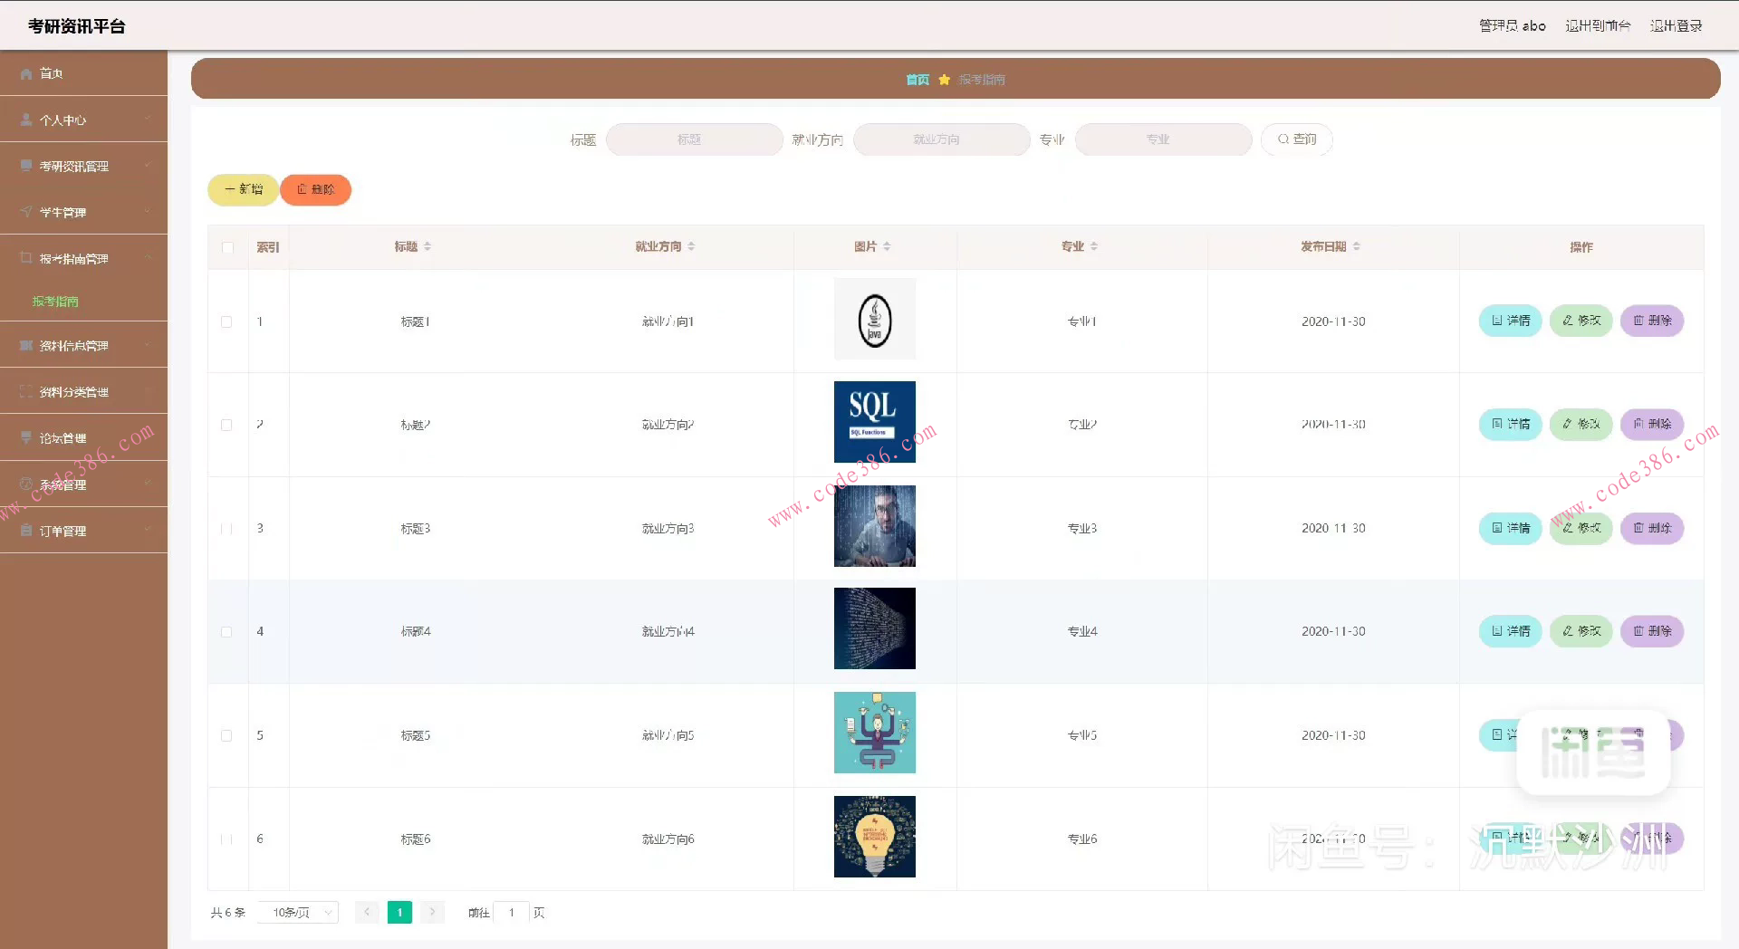The height and width of the screenshot is (949, 1739).
Task: Select the checkbox for row 3
Action: coord(226,528)
